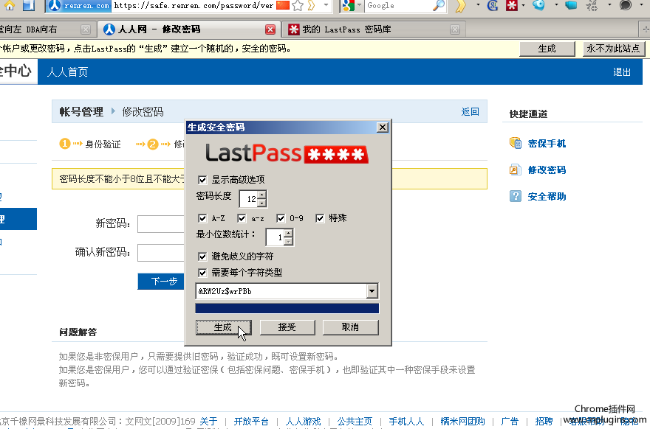Toggle 需要每个字符类型 checkbox

pyautogui.click(x=202, y=273)
